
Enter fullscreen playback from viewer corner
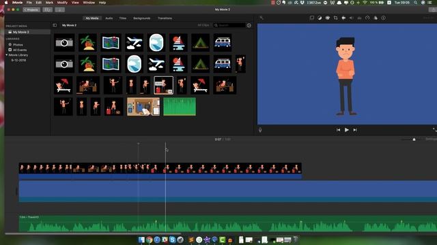tap(434, 130)
